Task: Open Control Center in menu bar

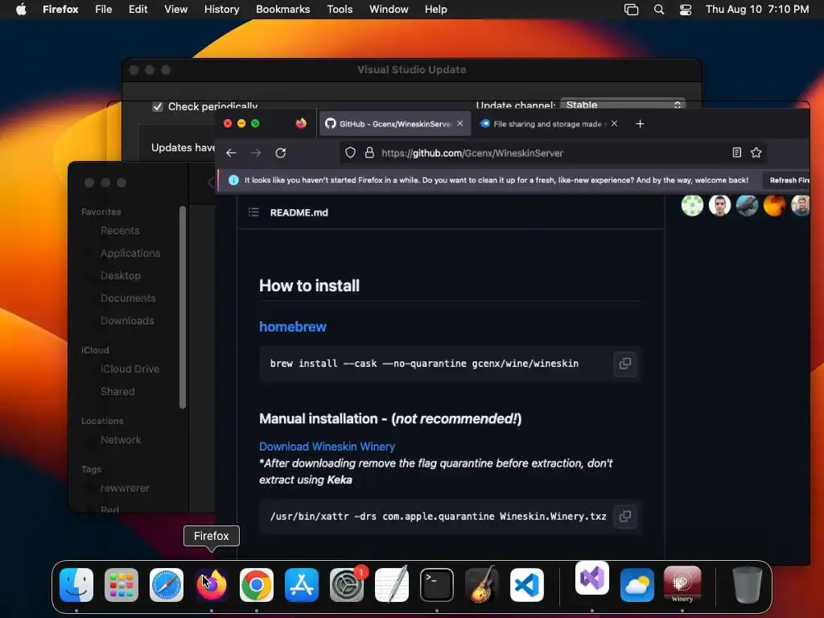Action: pos(686,10)
